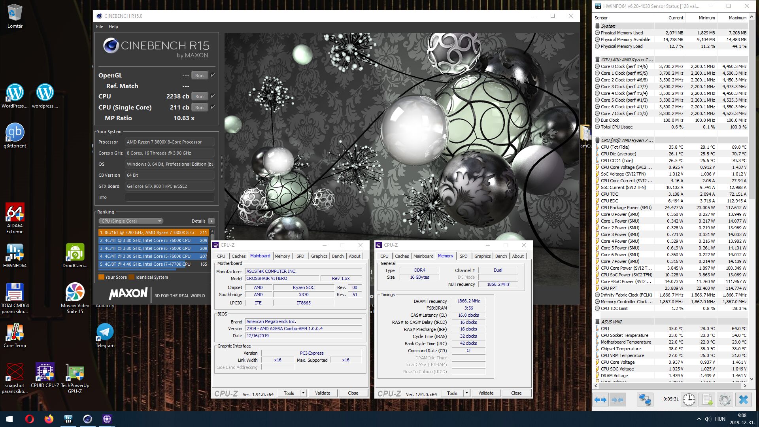
Task: Open Firefox from the taskbar
Action: coord(49,419)
